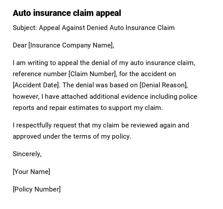Click the word "Dear" in the salutation
The image size is (223, 209).
point(20,45)
